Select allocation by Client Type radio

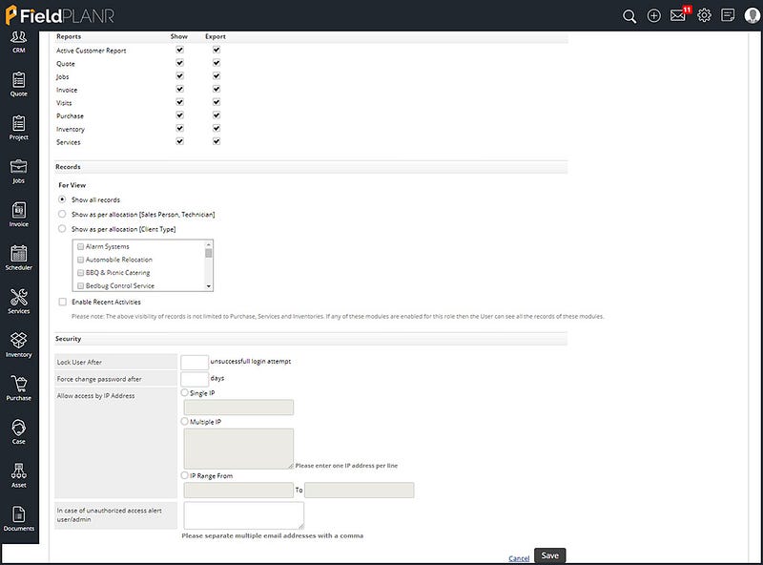tap(62, 229)
